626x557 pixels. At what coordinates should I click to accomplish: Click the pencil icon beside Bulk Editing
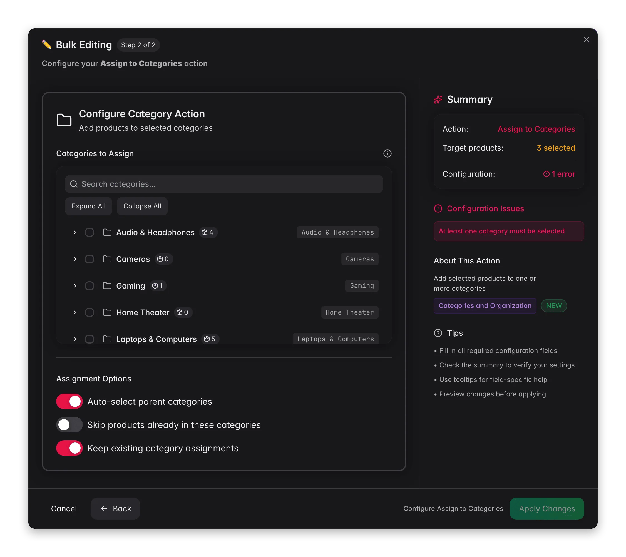46,45
